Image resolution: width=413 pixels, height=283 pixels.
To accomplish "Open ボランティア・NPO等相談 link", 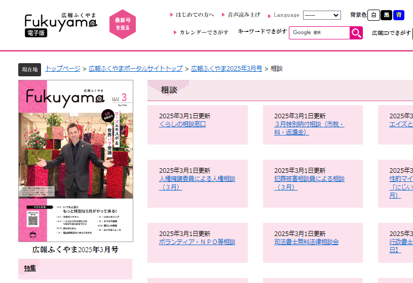I will click(x=197, y=242).
